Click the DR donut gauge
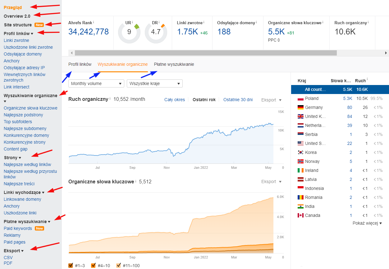The height and width of the screenshot is (269, 389). (156, 32)
